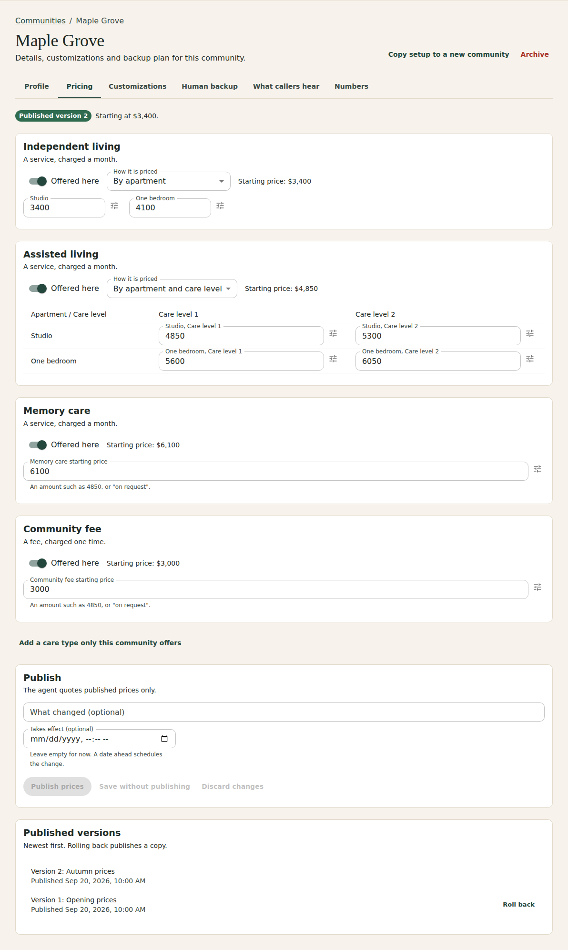Toggle Offered here for Independent living
568x950 pixels.
pyautogui.click(x=38, y=181)
